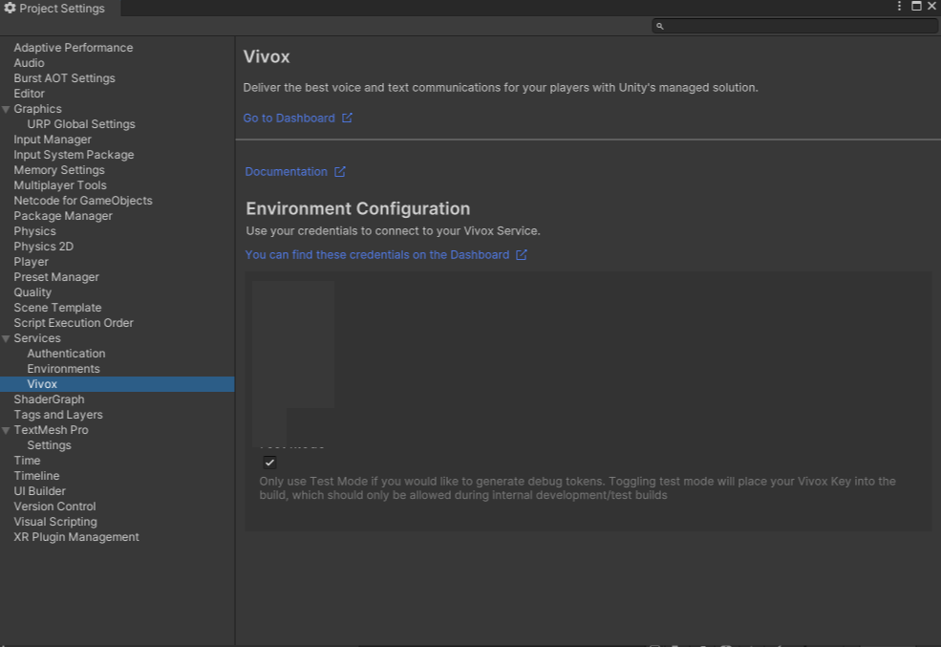Disable the Test Mode checkbox
941x647 pixels.
(x=269, y=463)
